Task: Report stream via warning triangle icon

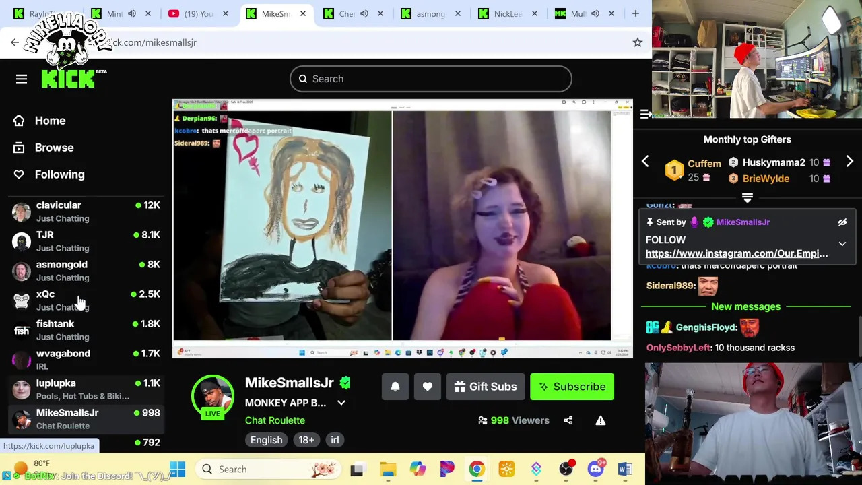Action: pos(601,420)
